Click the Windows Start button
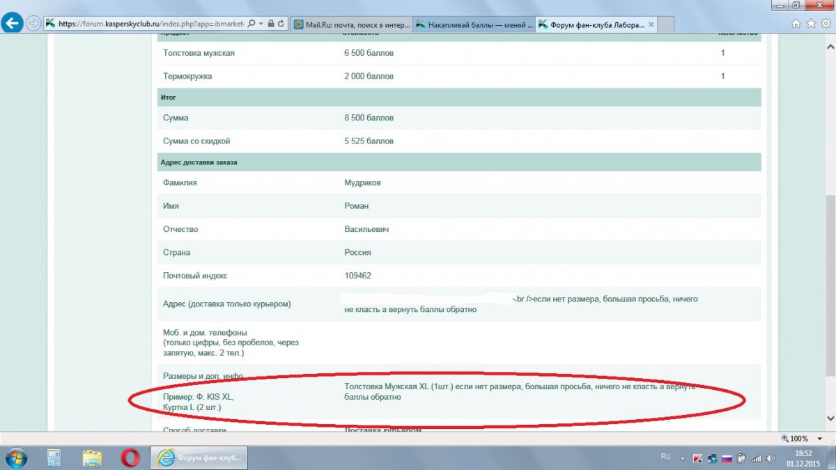836x470 pixels. point(15,457)
